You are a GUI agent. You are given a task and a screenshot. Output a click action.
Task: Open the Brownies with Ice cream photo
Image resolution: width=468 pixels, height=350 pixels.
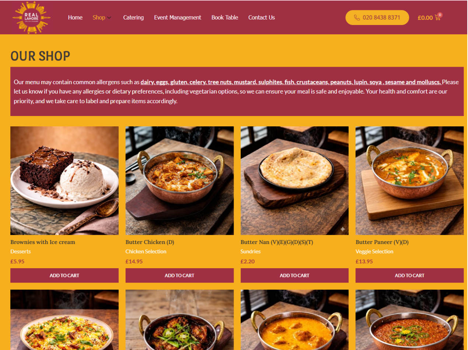64,181
